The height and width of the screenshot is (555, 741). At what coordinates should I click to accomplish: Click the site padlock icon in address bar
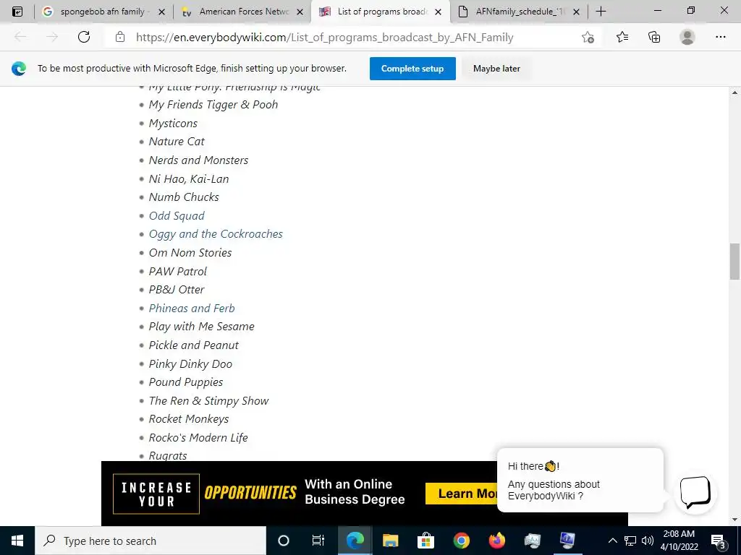click(120, 37)
